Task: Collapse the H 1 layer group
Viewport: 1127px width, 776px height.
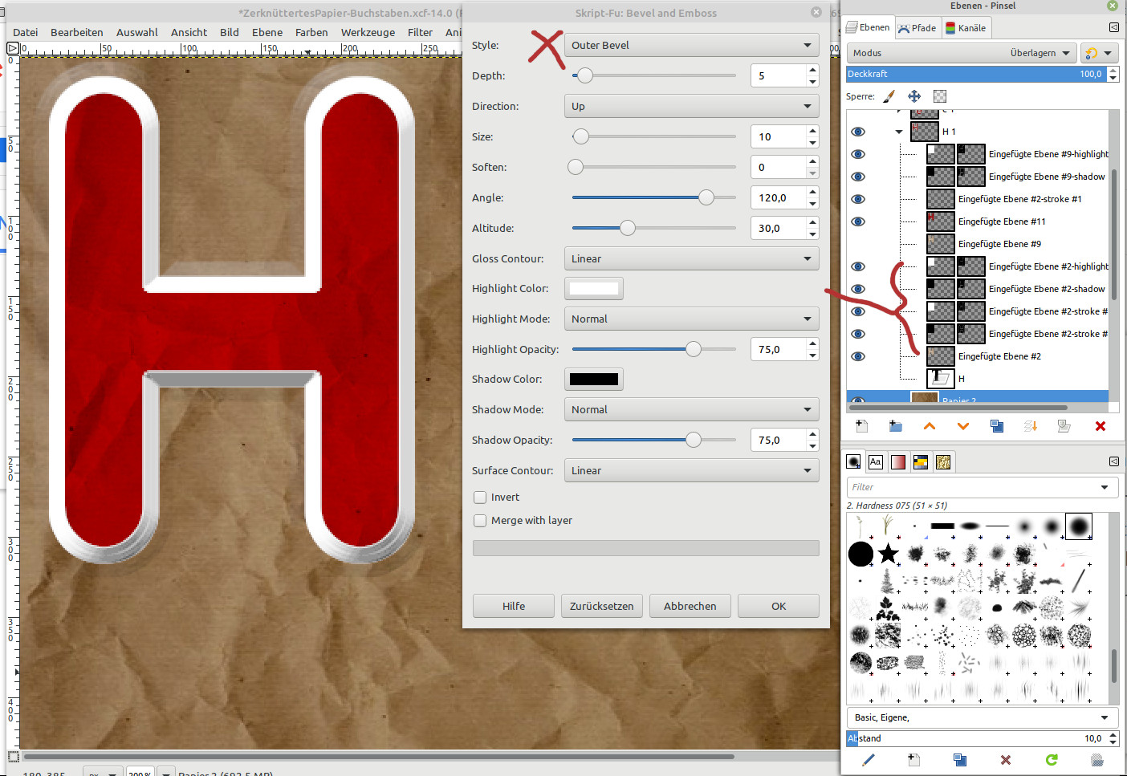Action: coord(899,132)
